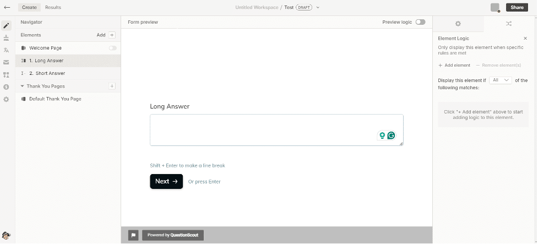Screen dimensions: 538x244
Task: Click the lightbulb suggestion icon in text area
Action: (x=382, y=135)
